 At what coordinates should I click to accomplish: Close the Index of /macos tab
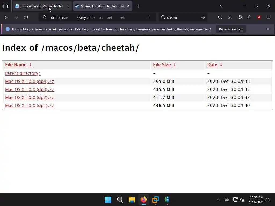68,6
